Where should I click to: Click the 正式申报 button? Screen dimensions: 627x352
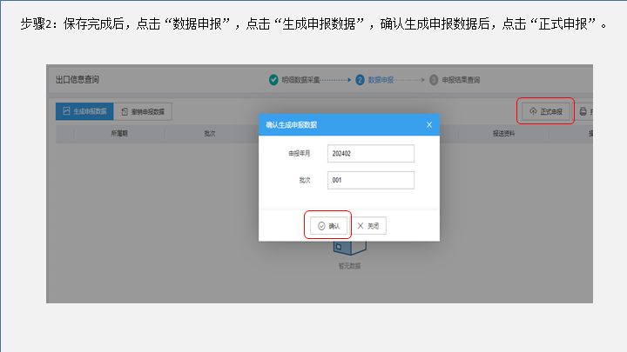point(546,111)
